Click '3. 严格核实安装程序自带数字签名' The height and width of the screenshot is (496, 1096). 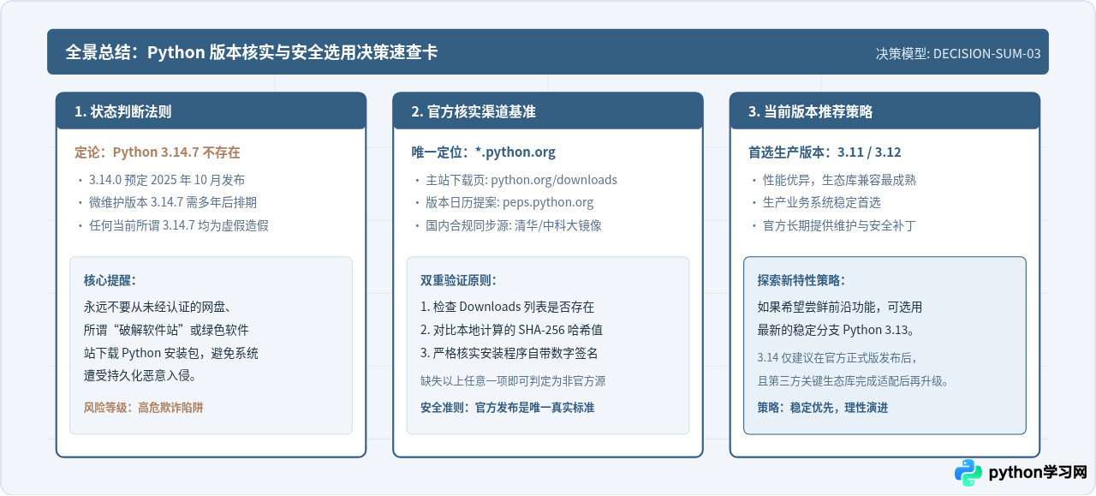click(509, 352)
